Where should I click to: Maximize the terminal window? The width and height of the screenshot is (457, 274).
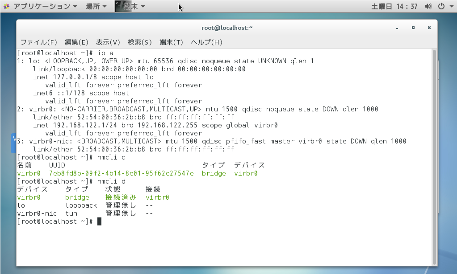pyautogui.click(x=413, y=27)
